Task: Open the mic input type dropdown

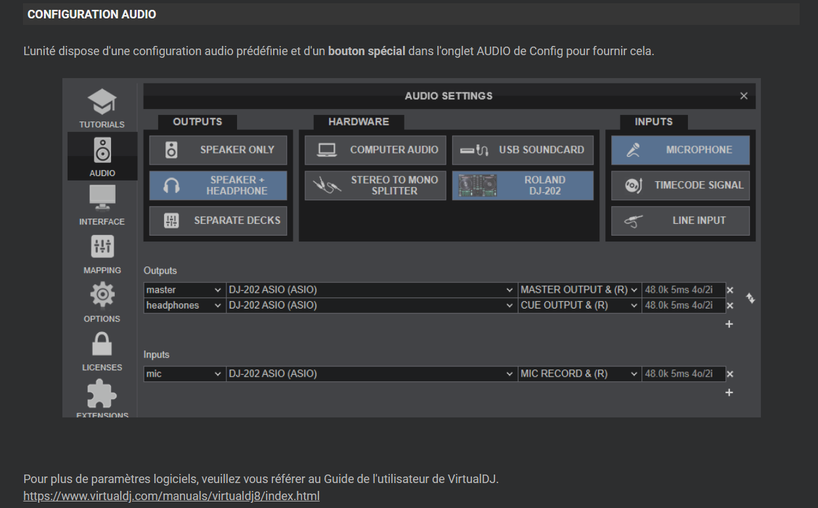Action: pyautogui.click(x=184, y=374)
